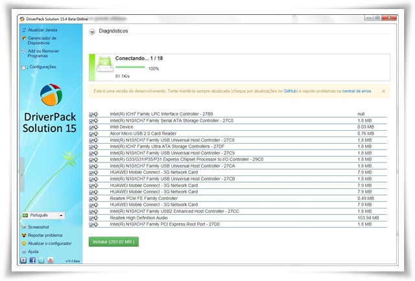The image size is (415, 281).
Task: Open the Facebook social icon
Action: click(x=32, y=260)
